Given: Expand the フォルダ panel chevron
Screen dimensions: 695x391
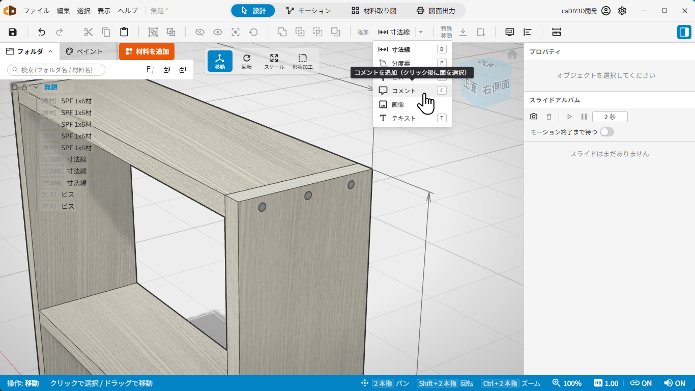Looking at the screenshot, I should coord(50,51).
